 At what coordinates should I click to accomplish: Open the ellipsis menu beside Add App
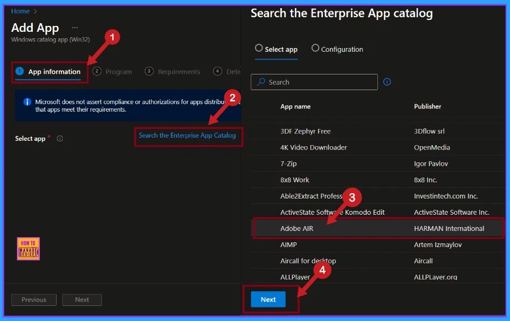(x=75, y=28)
